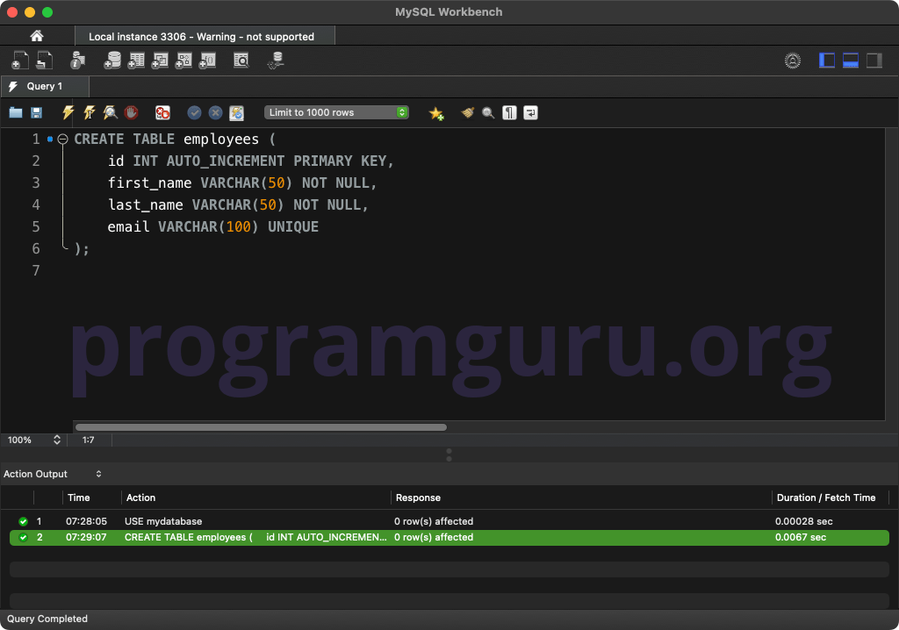This screenshot has height=630, width=899.
Task: Toggle continue-on-error execution mode
Action: pyautogui.click(x=162, y=112)
